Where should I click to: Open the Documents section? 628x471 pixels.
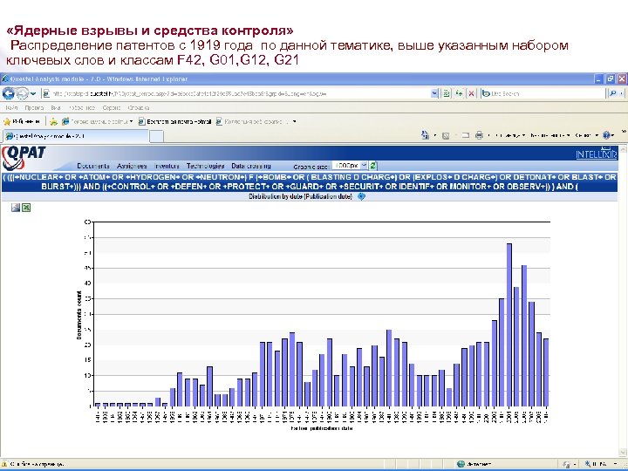93,166
